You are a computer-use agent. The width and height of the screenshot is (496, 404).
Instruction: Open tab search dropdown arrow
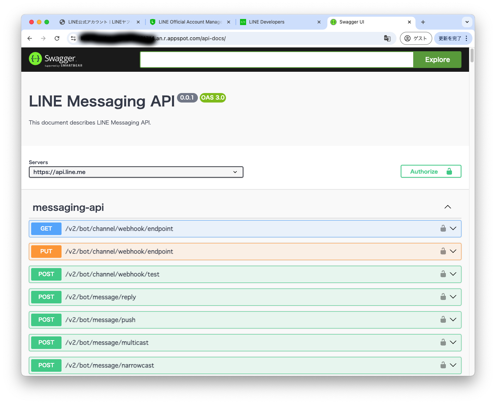(467, 22)
